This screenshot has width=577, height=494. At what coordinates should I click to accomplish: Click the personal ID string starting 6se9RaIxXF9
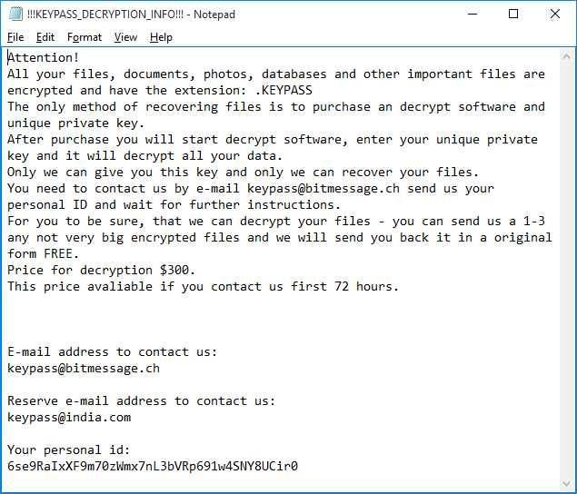click(x=153, y=467)
